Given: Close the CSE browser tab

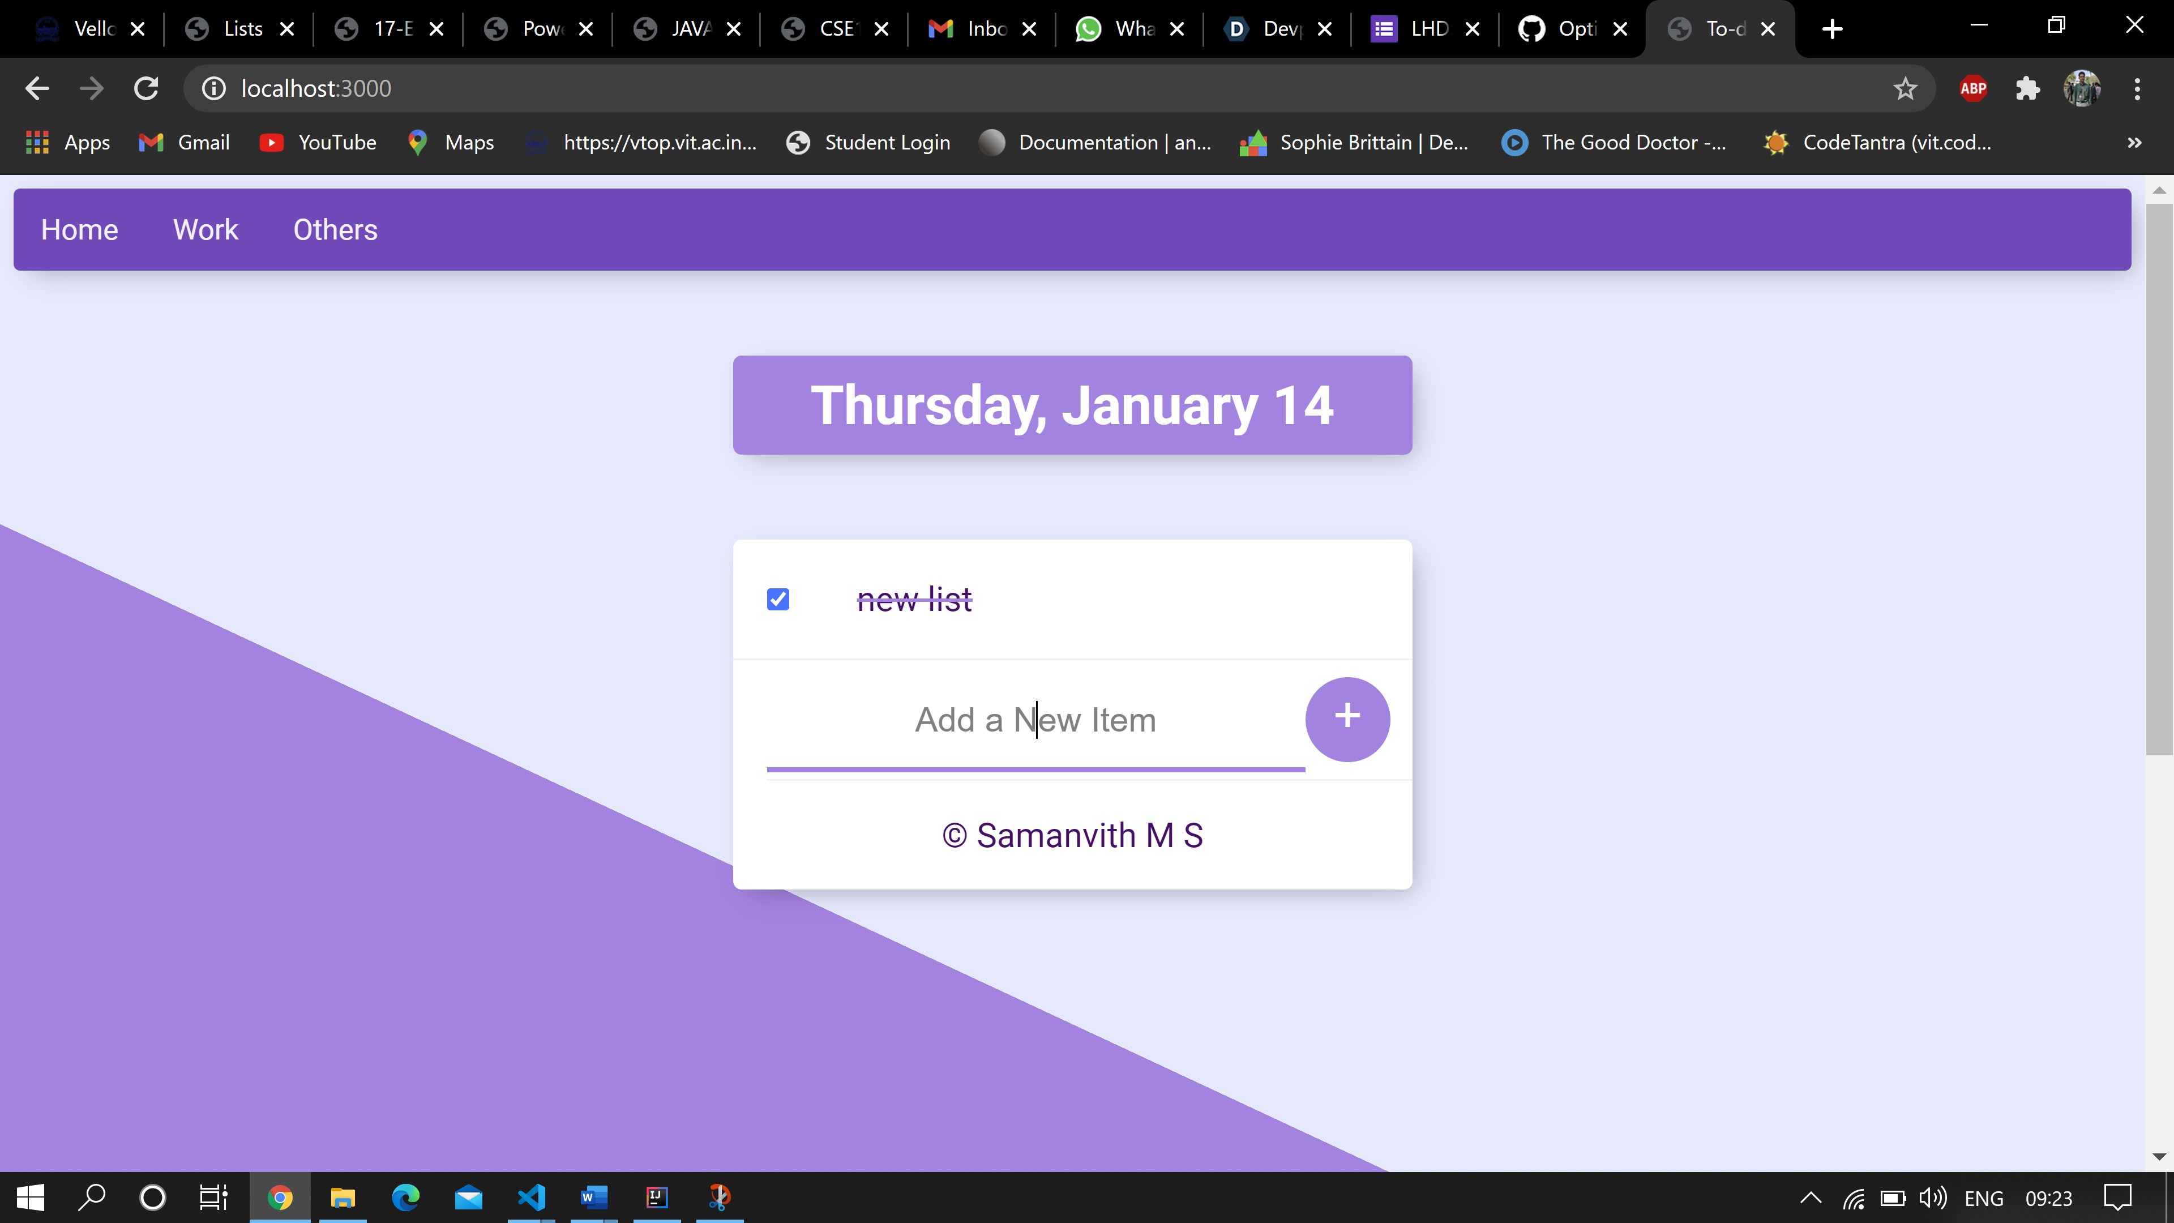Looking at the screenshot, I should coord(881,29).
